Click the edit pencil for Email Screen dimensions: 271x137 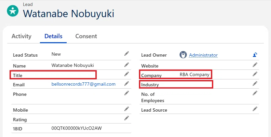pos(126,83)
